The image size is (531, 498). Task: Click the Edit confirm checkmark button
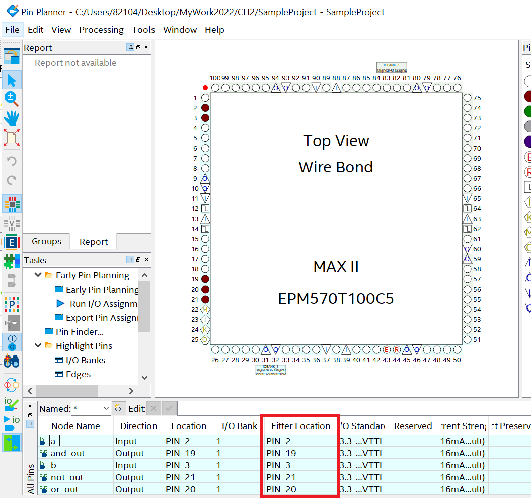click(x=169, y=408)
